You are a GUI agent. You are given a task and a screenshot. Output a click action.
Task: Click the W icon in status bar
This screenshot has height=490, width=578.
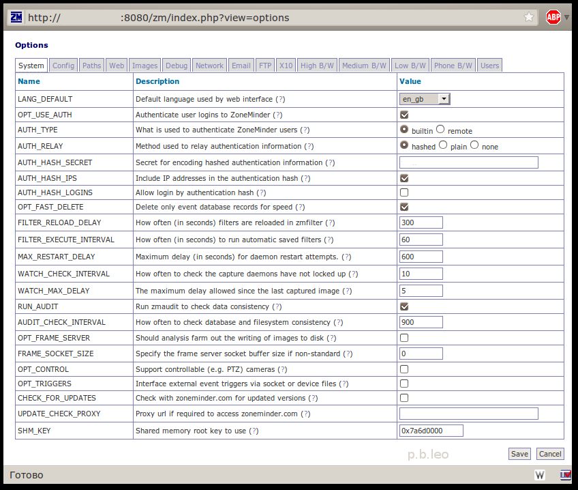tap(540, 475)
